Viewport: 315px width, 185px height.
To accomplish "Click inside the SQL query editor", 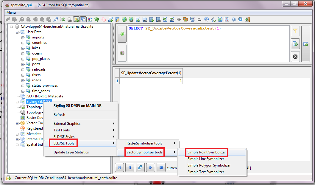I will pyautogui.click(x=208, y=44).
